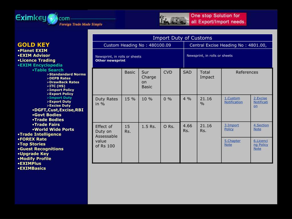Open 1.Custom Notification reference link
Viewport: 292px width, 219px height.
[x=234, y=100]
